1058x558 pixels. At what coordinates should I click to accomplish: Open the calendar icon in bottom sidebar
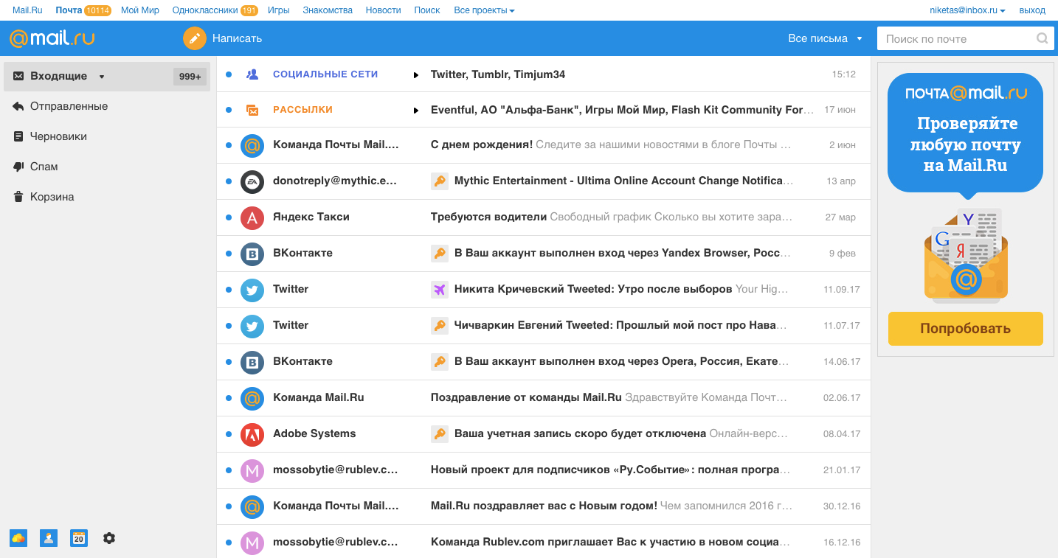[x=79, y=538]
